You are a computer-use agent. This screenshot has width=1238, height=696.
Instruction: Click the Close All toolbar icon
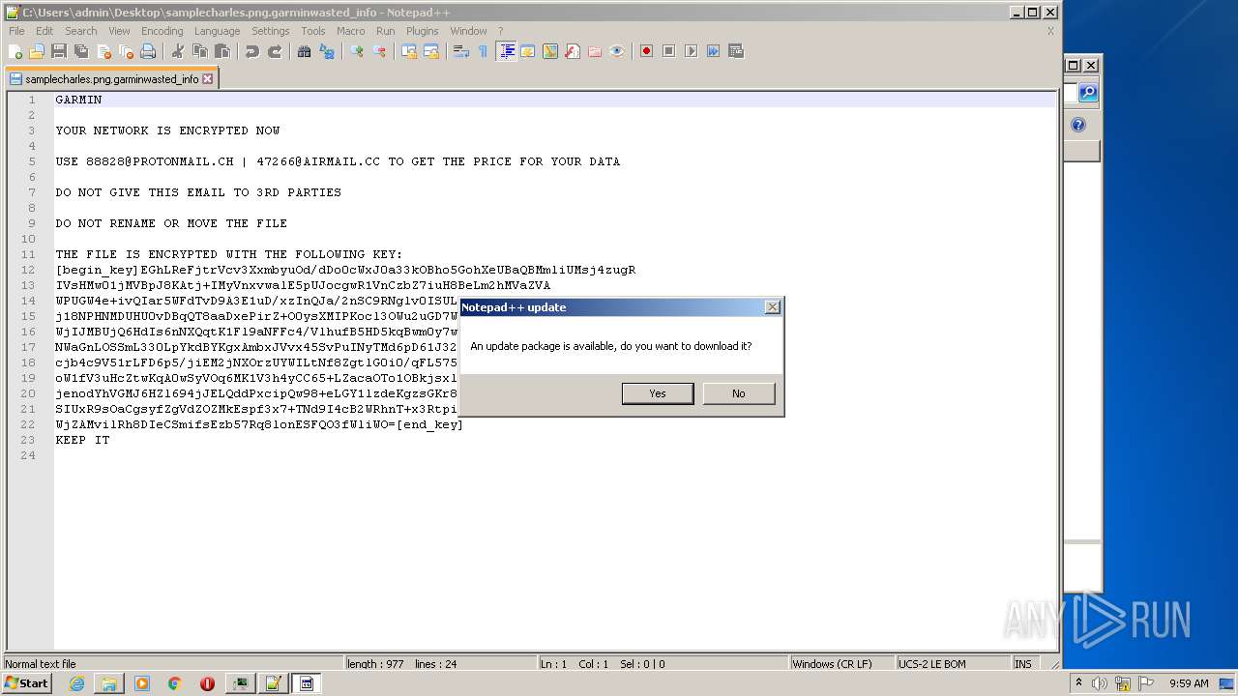coord(126,51)
